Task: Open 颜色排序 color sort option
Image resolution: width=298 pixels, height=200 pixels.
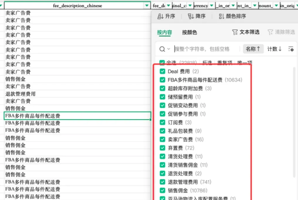Action: click(232, 16)
